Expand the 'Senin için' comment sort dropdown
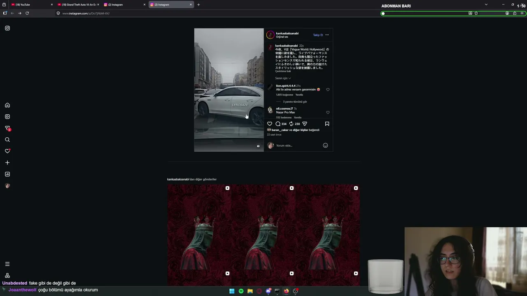The width and height of the screenshot is (527, 296). click(x=283, y=78)
